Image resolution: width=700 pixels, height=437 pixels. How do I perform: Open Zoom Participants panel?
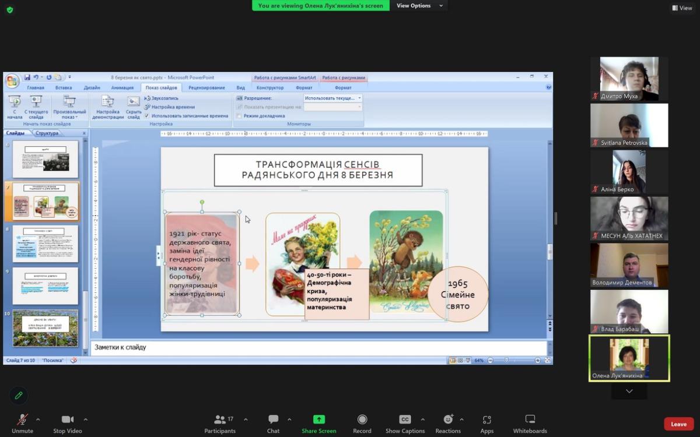[x=220, y=424]
